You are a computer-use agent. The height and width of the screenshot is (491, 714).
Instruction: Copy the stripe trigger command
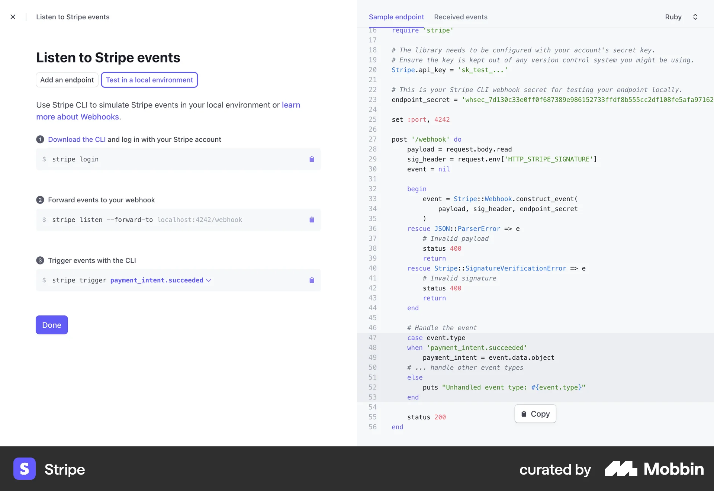click(312, 280)
